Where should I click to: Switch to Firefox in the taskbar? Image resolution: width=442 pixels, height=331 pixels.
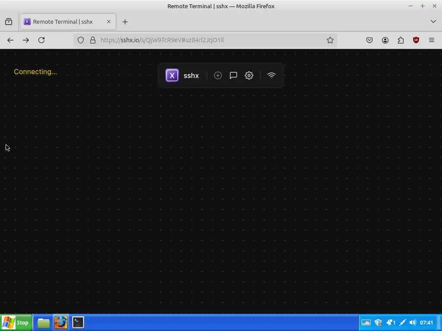(60, 322)
